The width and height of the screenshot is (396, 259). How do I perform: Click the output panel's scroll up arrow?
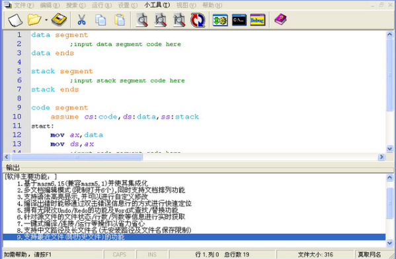389,178
